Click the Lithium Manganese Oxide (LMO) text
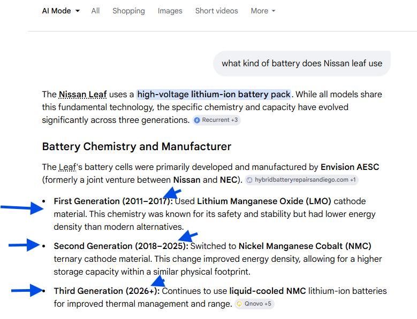The image size is (417, 319). coord(264,201)
